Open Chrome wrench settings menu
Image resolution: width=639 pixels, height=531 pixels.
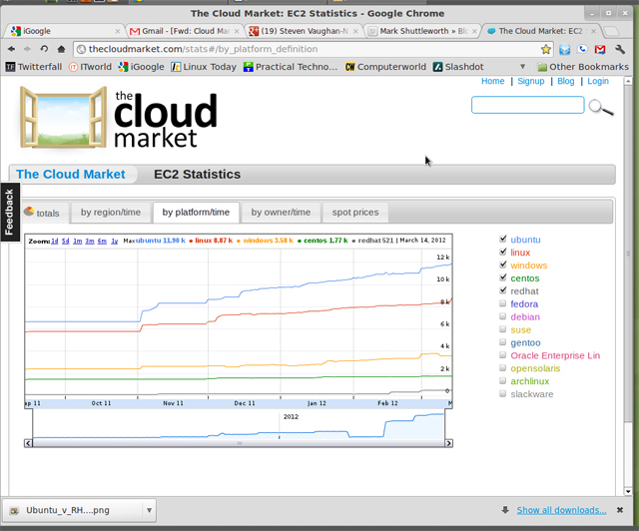click(x=620, y=49)
